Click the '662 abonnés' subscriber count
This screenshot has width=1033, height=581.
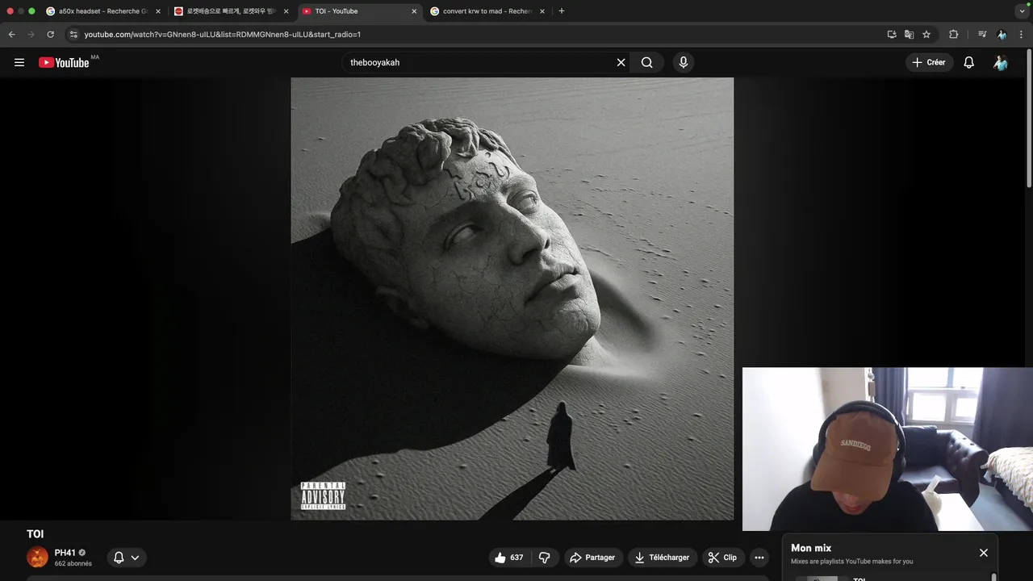click(73, 563)
